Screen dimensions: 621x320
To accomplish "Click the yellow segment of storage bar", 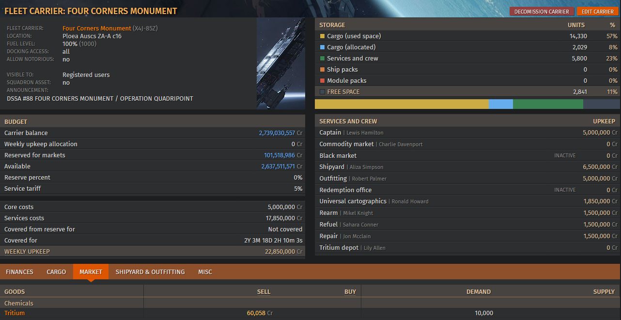I will pyautogui.click(x=402, y=104).
